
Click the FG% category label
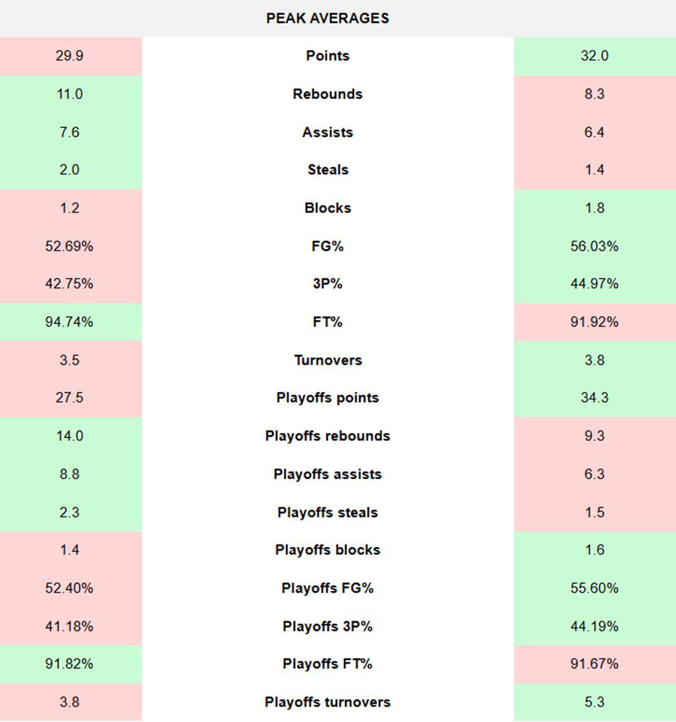(327, 246)
